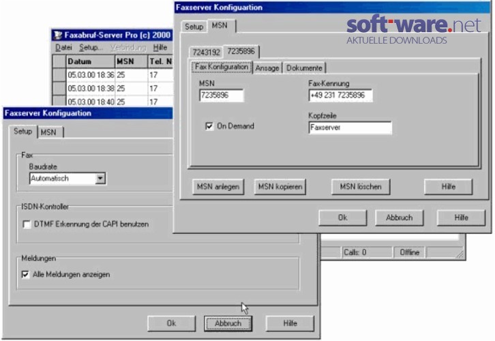The height and width of the screenshot is (341, 495).
Task: Click Abbruch in the upper-right dialog
Action: click(400, 218)
